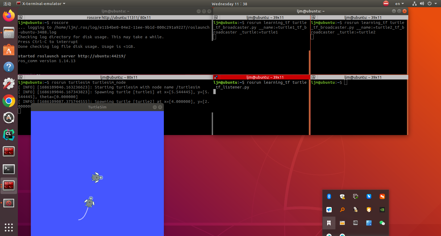
Task: Click the roscore http://ubuntu:11311/ pane title bar
Action: (119, 18)
